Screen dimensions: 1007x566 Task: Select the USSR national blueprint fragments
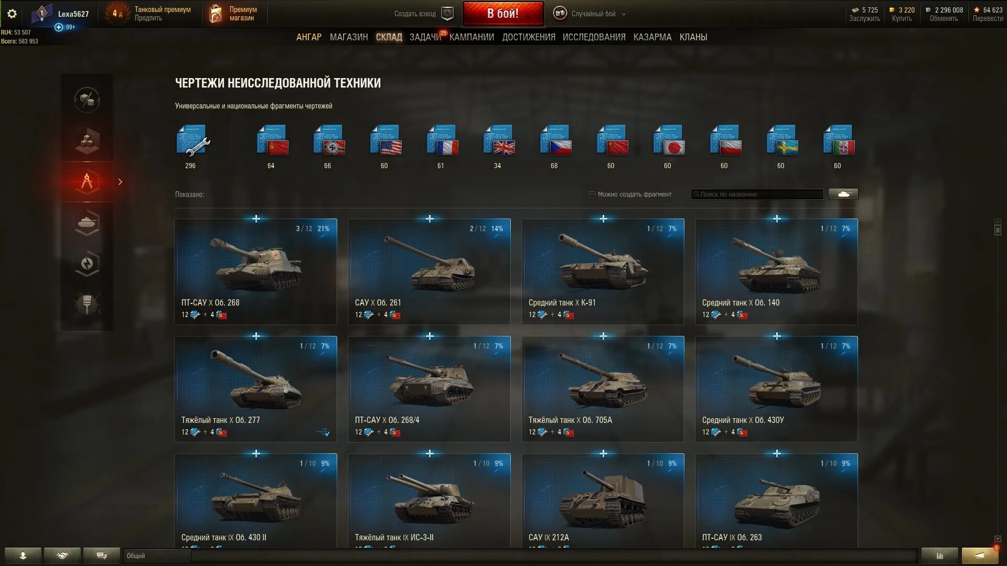272,140
